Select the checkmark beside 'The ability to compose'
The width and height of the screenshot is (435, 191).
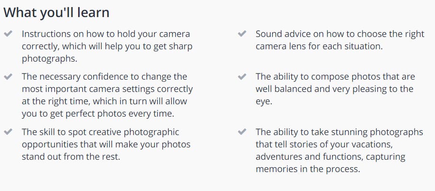[242, 76]
